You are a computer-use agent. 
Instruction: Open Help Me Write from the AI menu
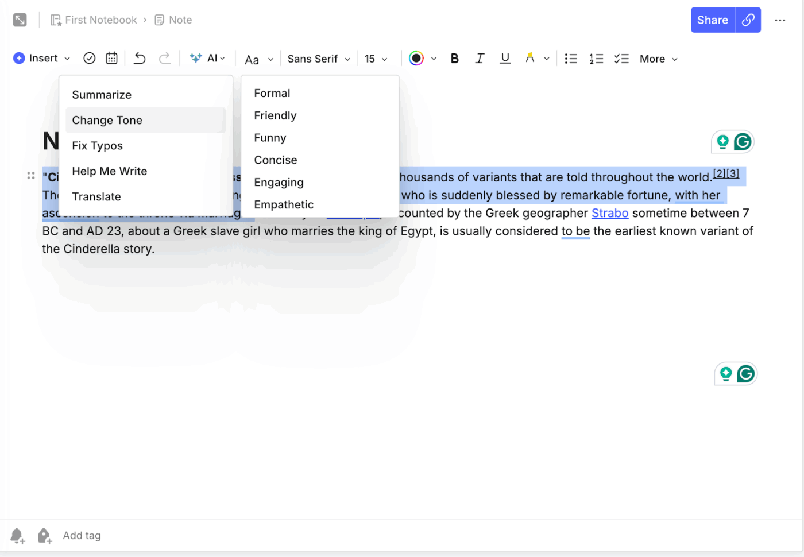[x=109, y=171]
